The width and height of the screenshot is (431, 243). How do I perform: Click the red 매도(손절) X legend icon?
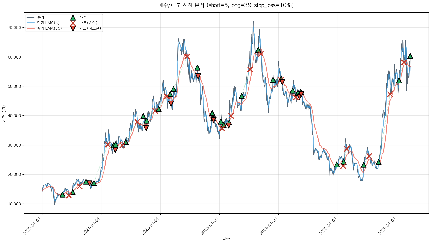coord(73,23)
